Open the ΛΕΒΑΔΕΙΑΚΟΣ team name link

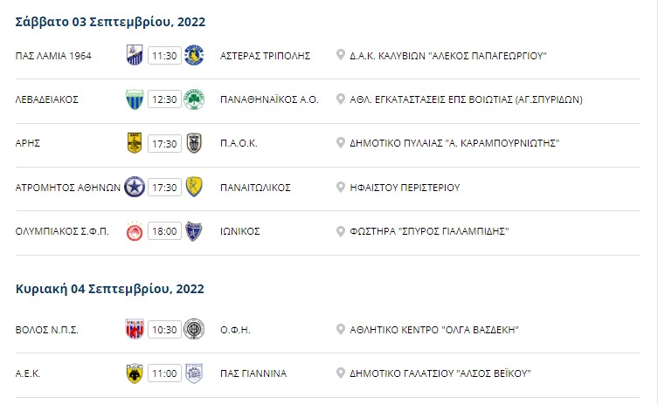[47, 99]
